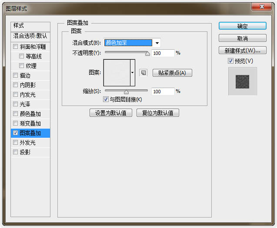This screenshot has height=228, width=277.
Task: Select the 外发光 style entry label
Action: click(x=27, y=143)
